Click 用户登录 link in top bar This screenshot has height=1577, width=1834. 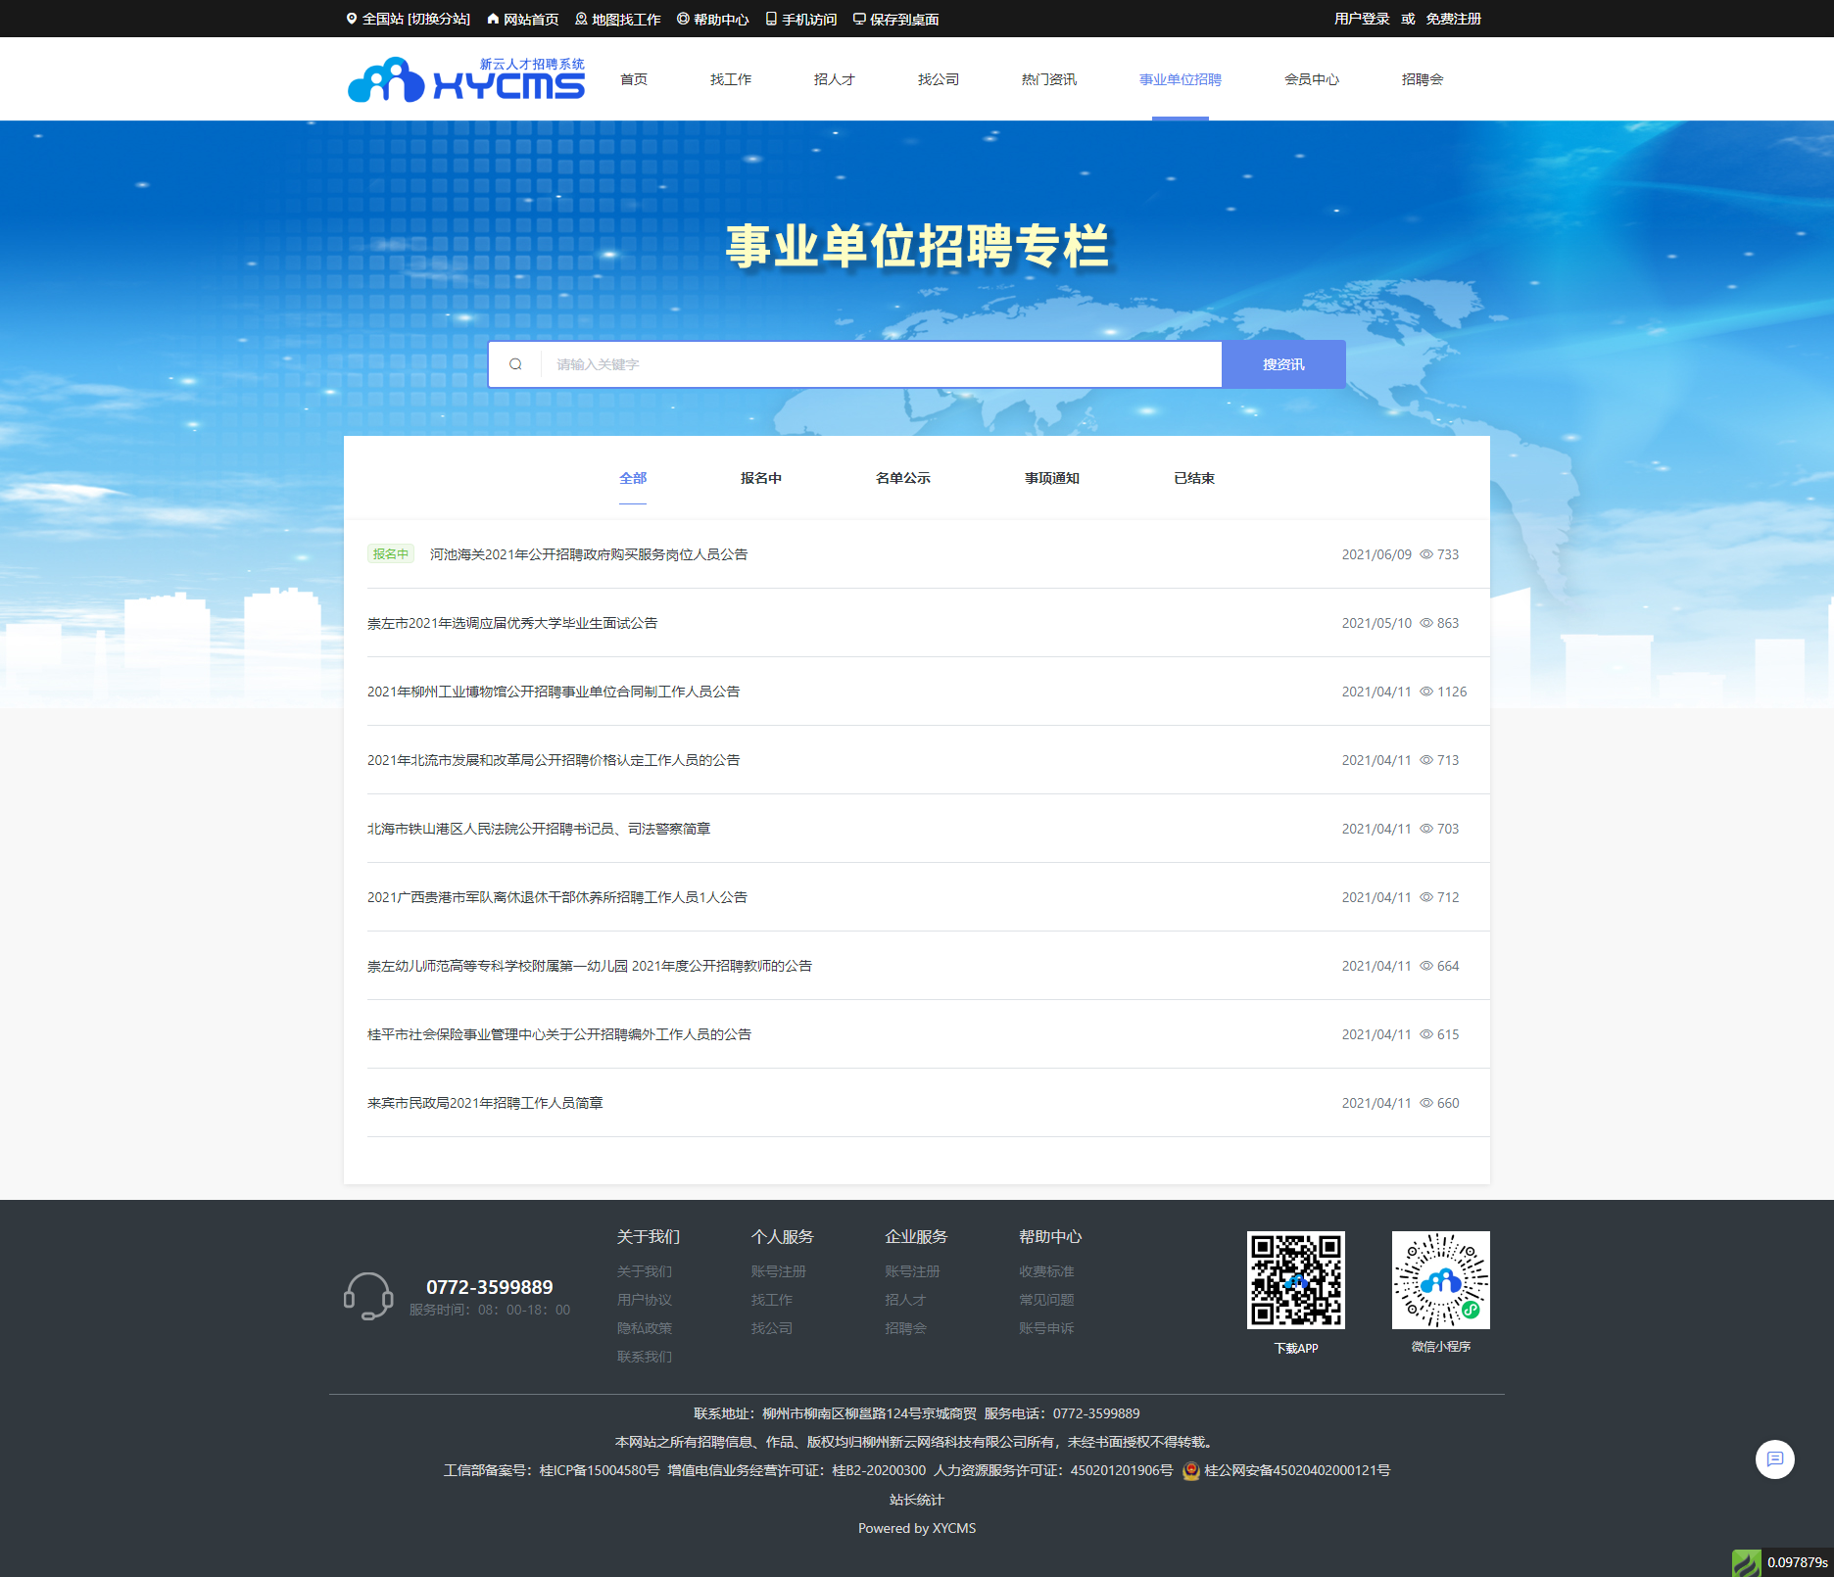(1362, 19)
